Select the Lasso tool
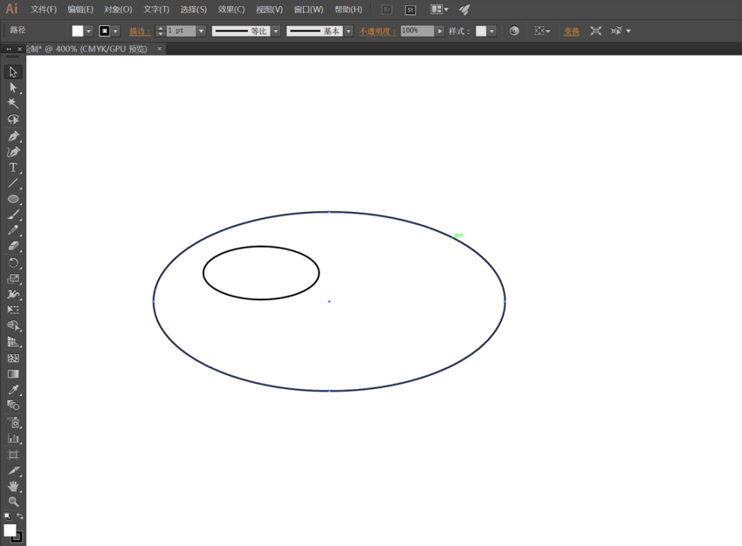Image resolution: width=742 pixels, height=546 pixels. pos(13,119)
